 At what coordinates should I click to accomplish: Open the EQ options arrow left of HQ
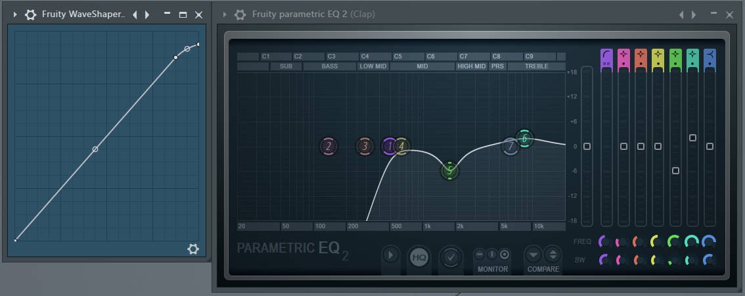point(390,256)
